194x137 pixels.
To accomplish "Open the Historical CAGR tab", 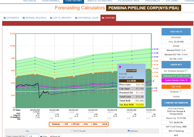I will (87, 18).
